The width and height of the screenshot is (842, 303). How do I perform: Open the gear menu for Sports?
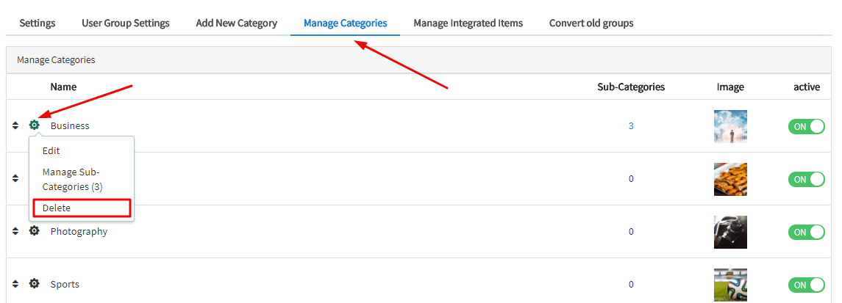coord(34,284)
